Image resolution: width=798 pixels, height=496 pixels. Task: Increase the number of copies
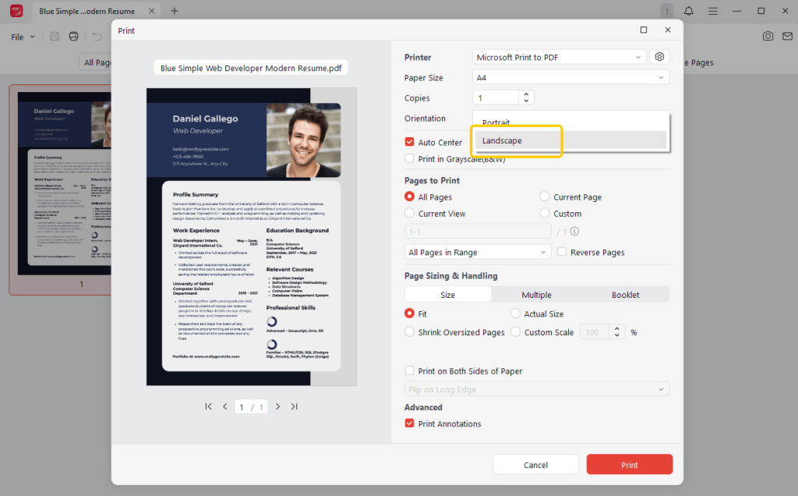click(527, 94)
